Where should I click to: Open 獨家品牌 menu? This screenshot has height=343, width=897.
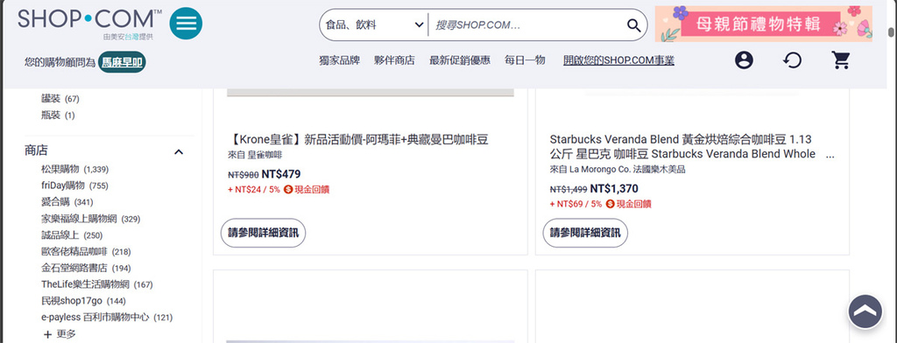[x=340, y=60]
